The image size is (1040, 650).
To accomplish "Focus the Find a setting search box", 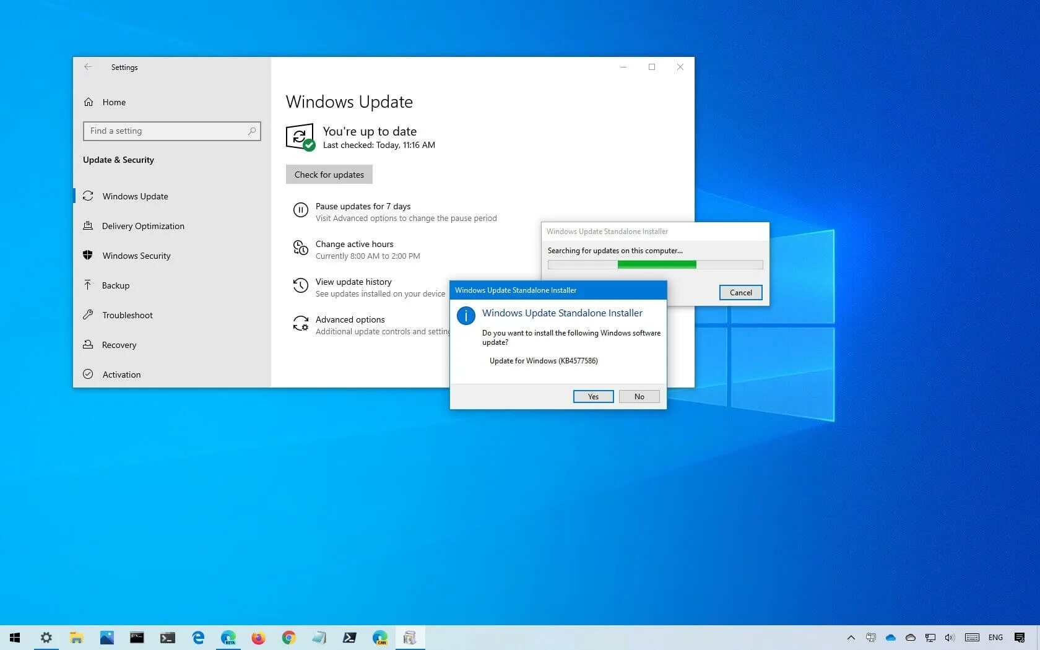I will coord(172,131).
